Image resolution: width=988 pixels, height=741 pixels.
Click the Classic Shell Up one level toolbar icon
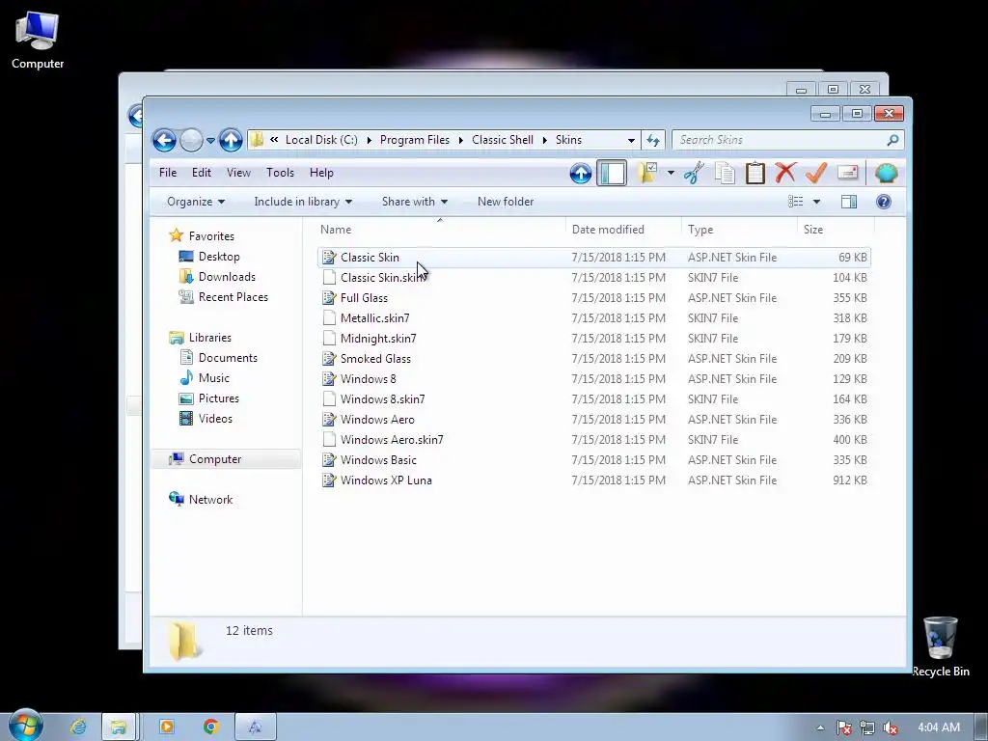[580, 173]
